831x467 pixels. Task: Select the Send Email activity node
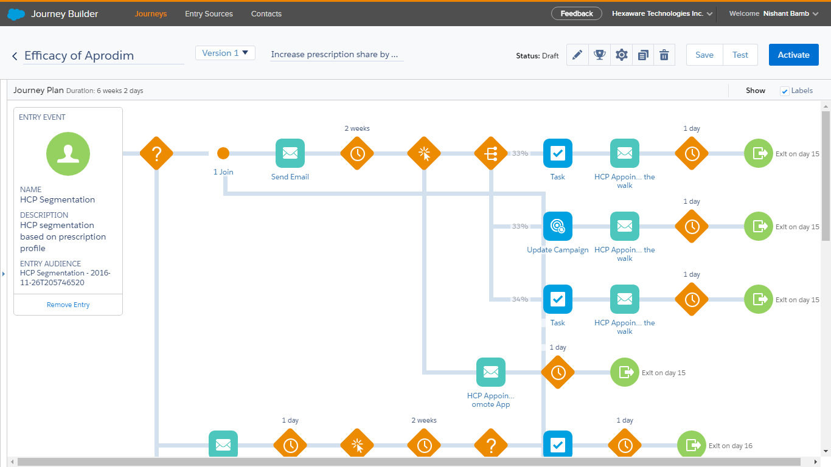click(290, 153)
